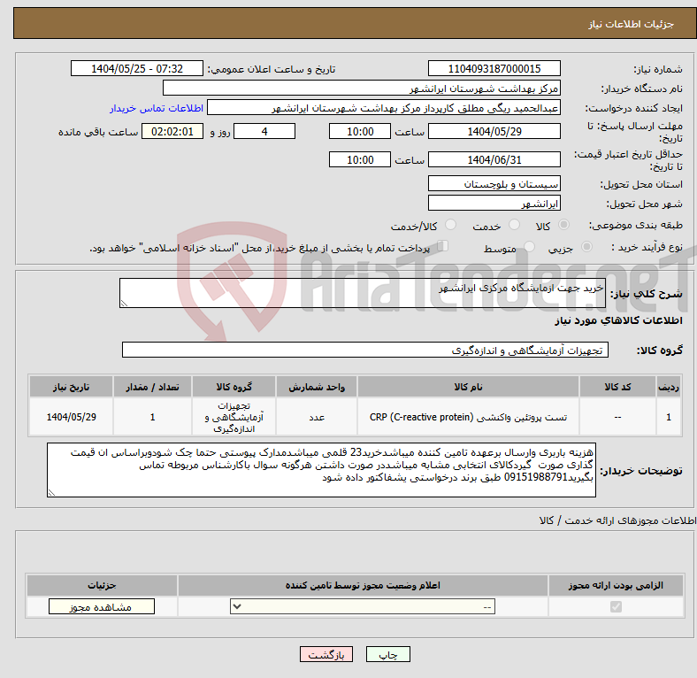Click the announcement date field 1404/05/25 - 07:32
Image resolution: width=697 pixels, height=678 pixels.
pyautogui.click(x=137, y=68)
